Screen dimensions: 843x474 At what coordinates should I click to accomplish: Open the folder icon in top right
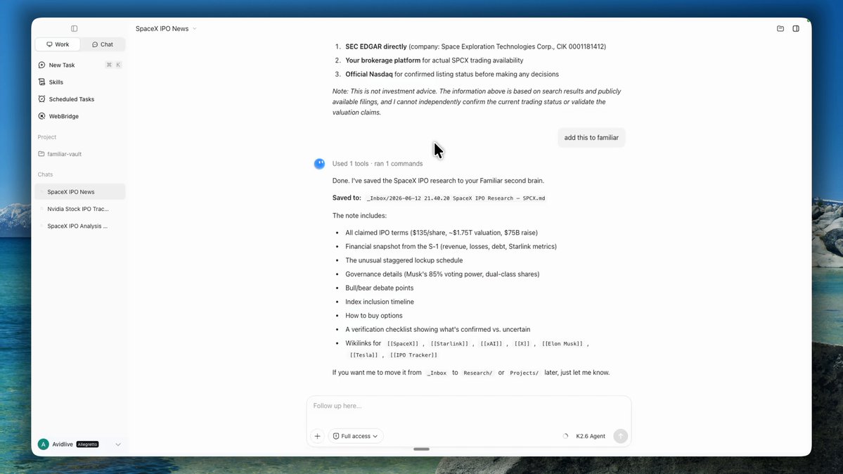(780, 29)
